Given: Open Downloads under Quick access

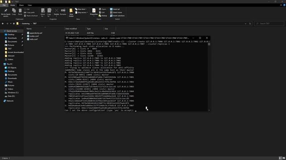Looking at the screenshot, I should click(12, 38).
